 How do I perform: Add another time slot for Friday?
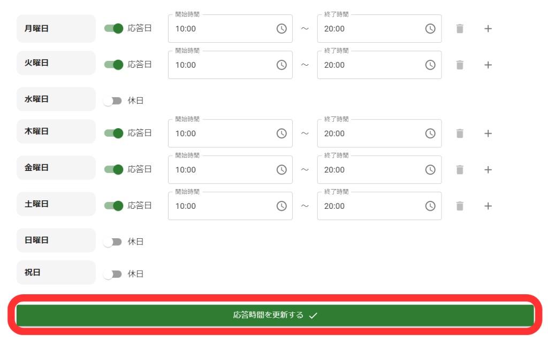point(488,169)
